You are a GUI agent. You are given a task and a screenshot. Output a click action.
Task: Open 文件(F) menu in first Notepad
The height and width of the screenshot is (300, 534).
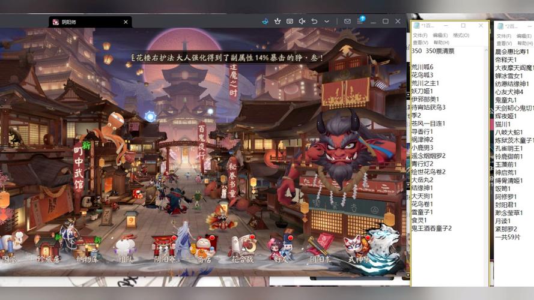click(420, 35)
